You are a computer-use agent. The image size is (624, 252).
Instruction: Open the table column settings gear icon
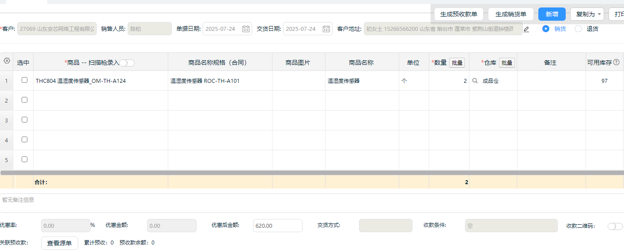7,61
